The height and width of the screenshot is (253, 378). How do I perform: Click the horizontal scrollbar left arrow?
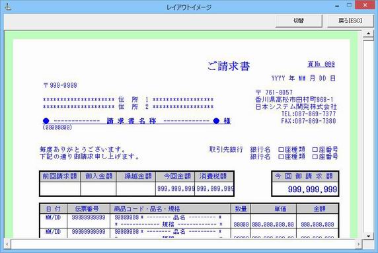7,244
